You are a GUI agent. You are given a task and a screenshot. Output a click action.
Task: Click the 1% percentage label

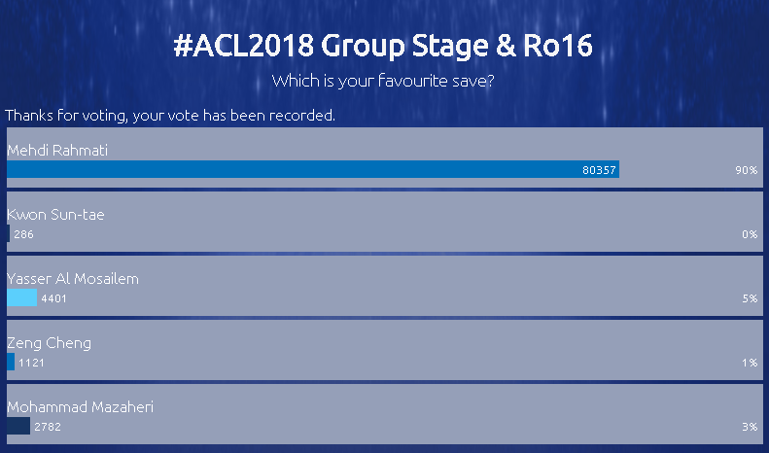click(x=750, y=363)
